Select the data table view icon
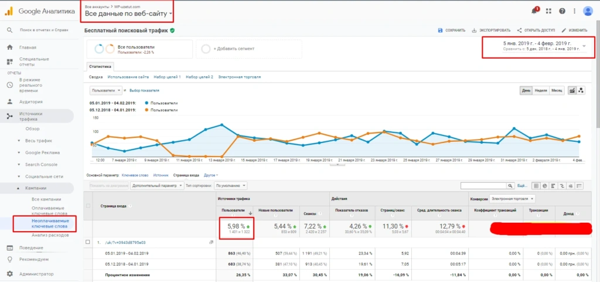 click(x=536, y=186)
